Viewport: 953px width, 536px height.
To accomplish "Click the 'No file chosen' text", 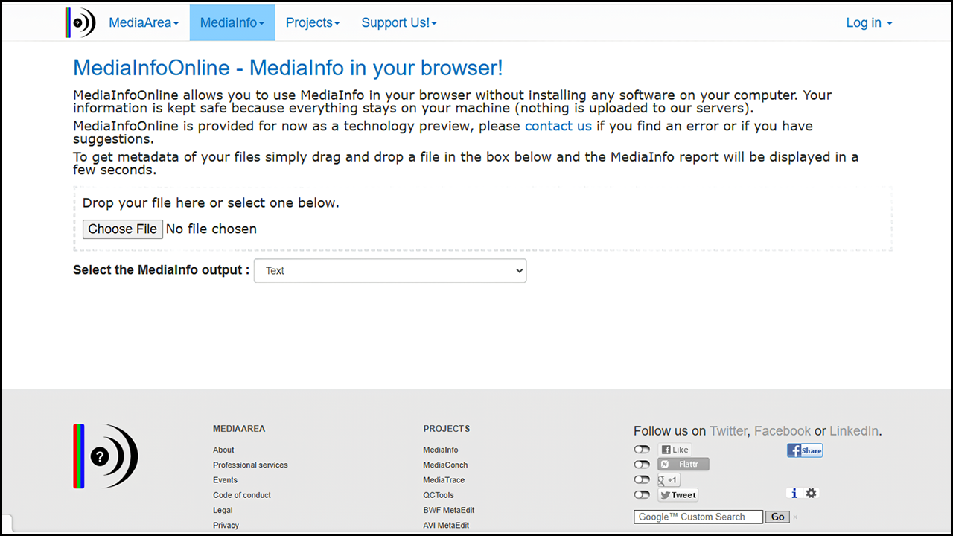I will point(211,229).
